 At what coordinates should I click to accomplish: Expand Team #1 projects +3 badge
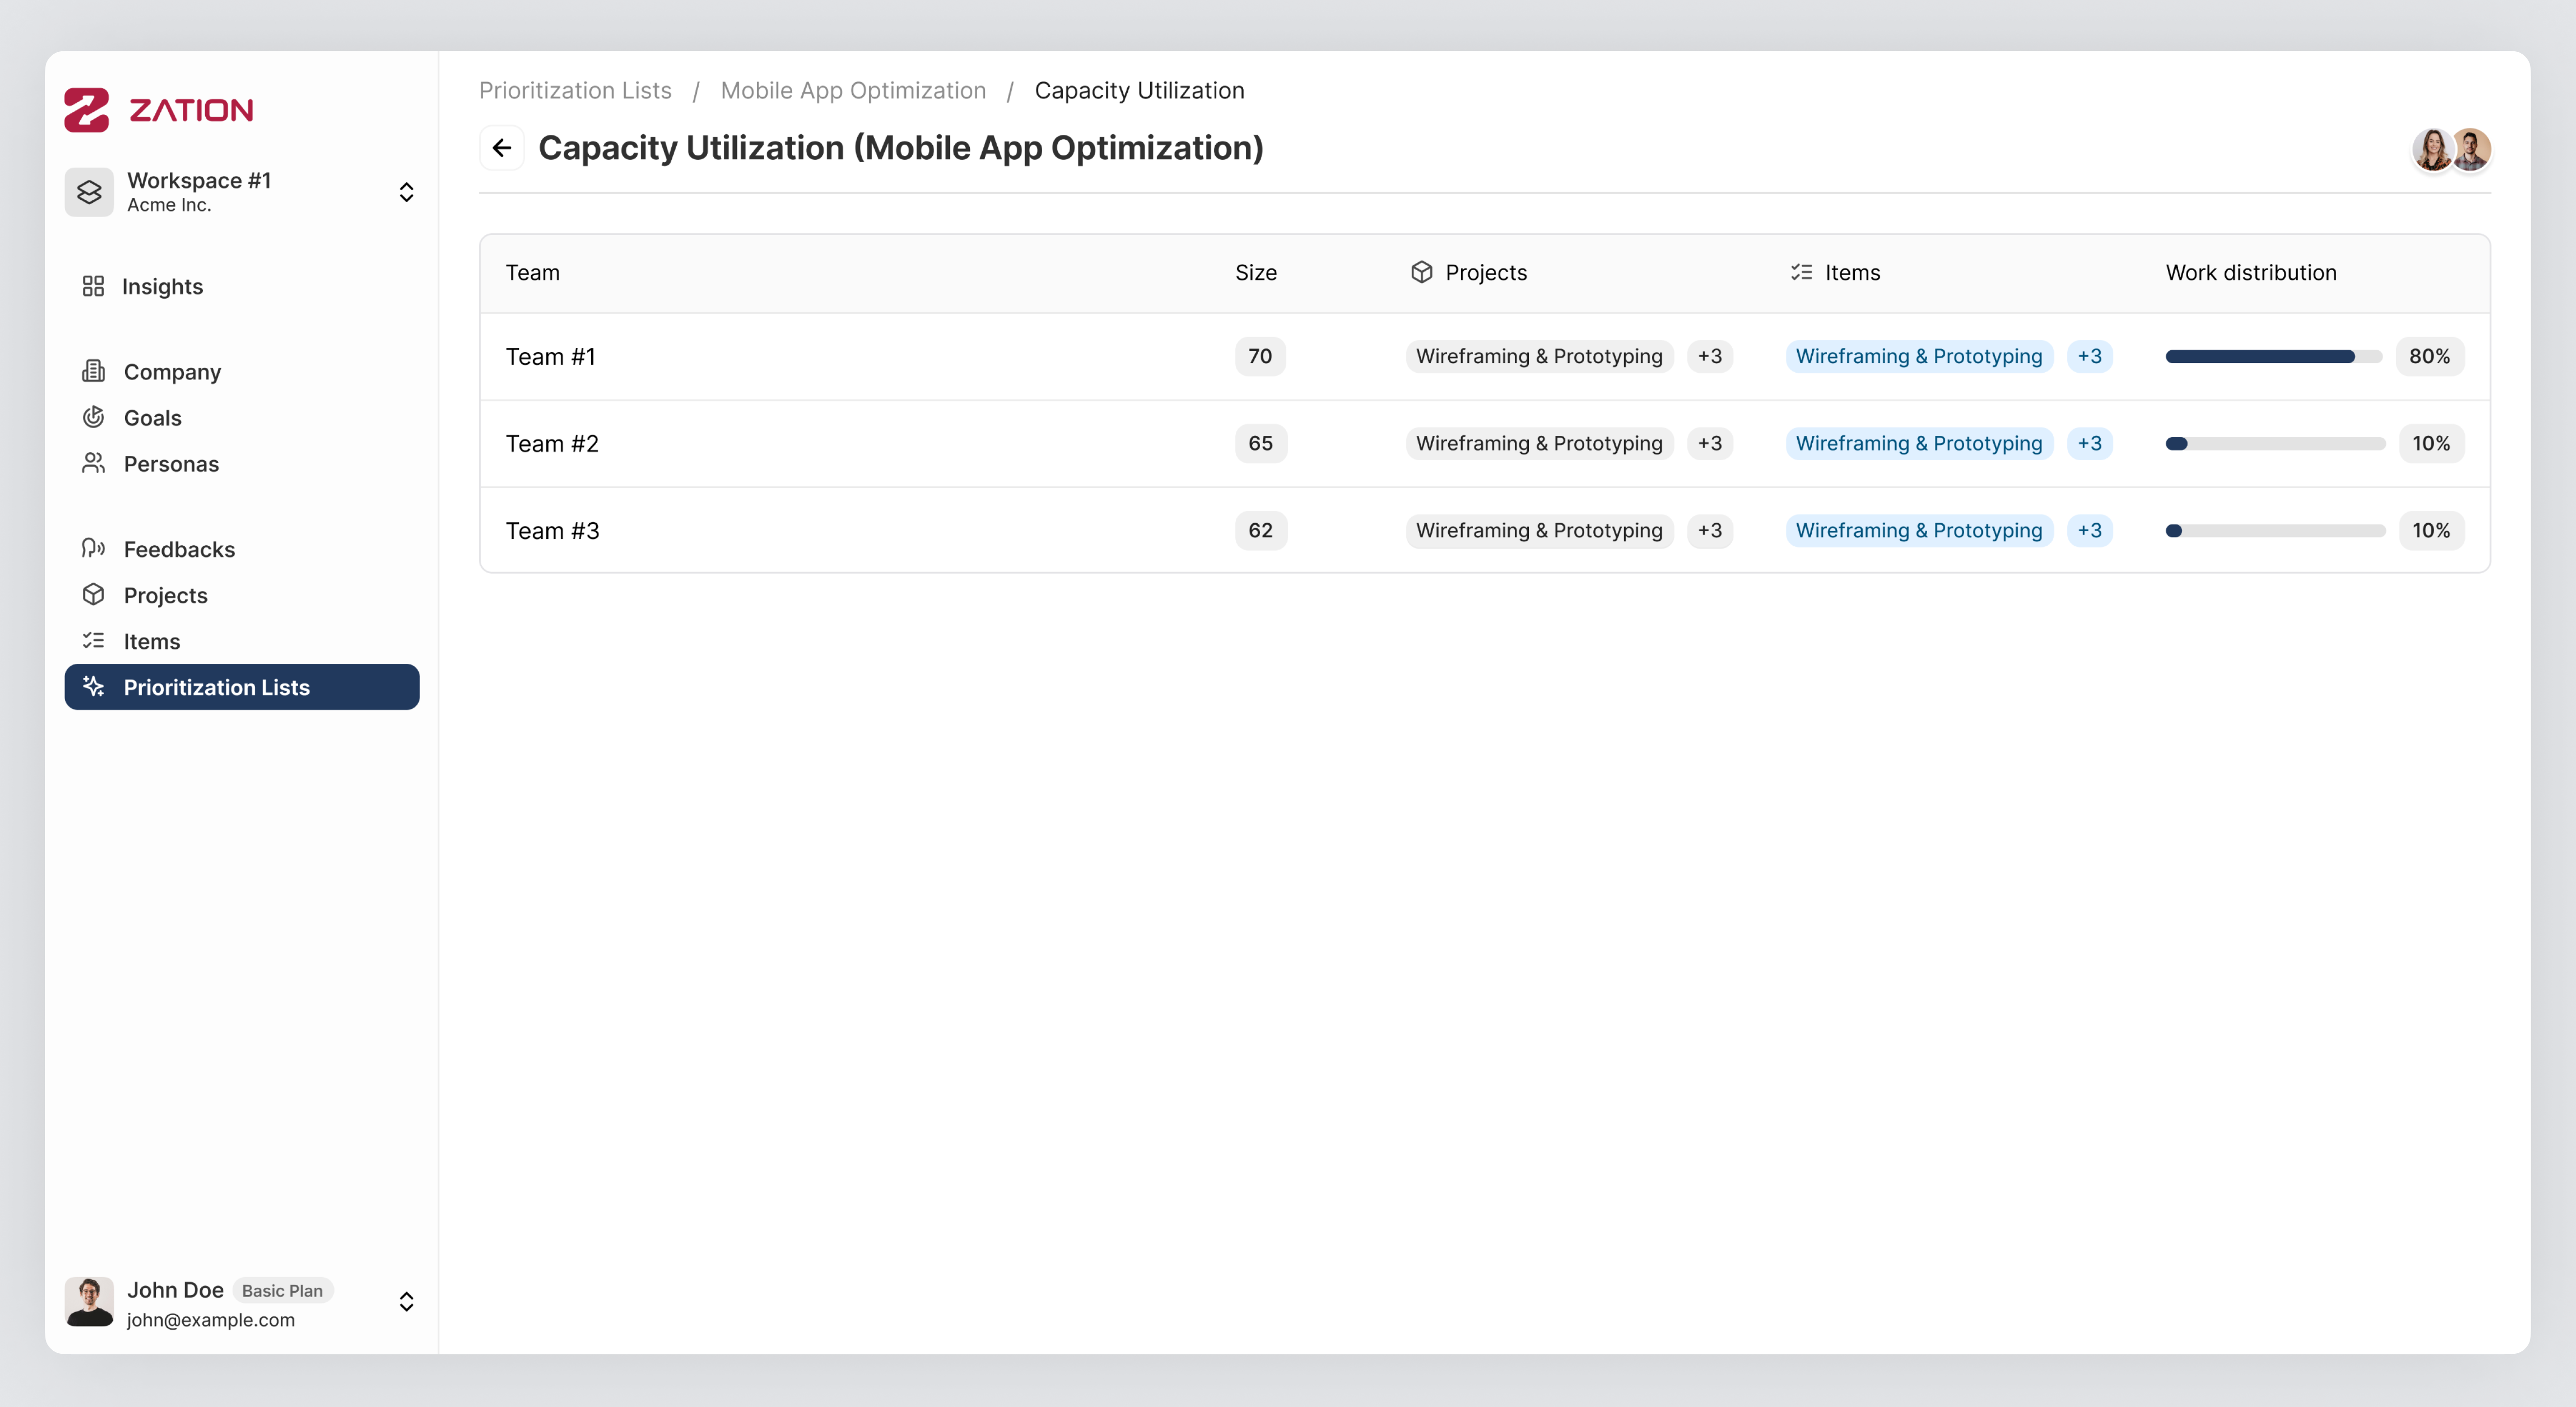pos(1709,356)
